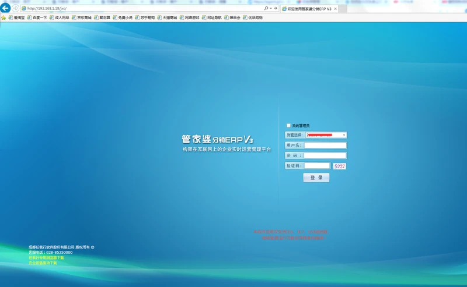Open the 百度一下 bookmark
Screen dimensions: 467x287
(x=37, y=18)
